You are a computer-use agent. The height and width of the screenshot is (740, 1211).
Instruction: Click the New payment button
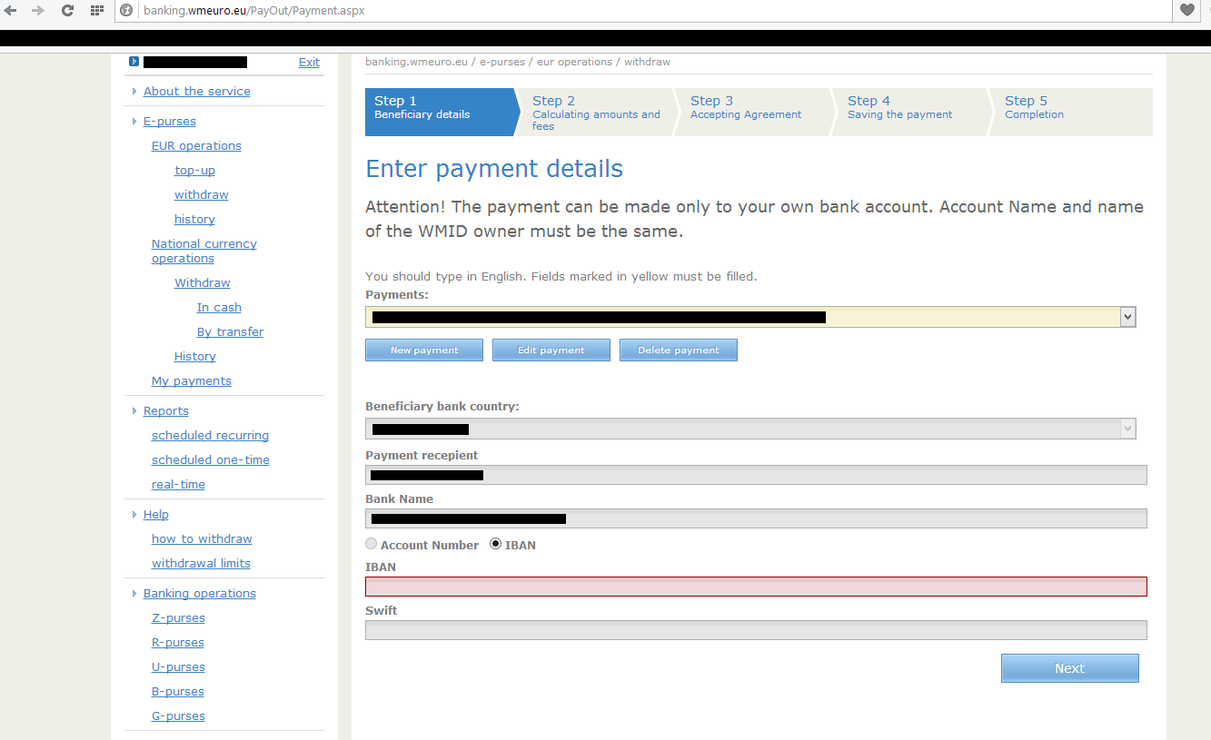coord(423,350)
